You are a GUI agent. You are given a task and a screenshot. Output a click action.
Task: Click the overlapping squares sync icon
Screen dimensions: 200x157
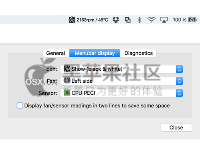pos(127,20)
